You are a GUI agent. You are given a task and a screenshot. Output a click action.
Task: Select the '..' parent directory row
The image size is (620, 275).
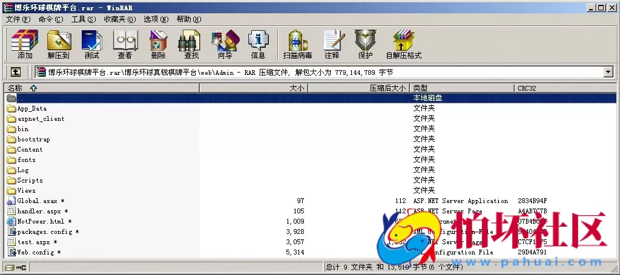311,99
